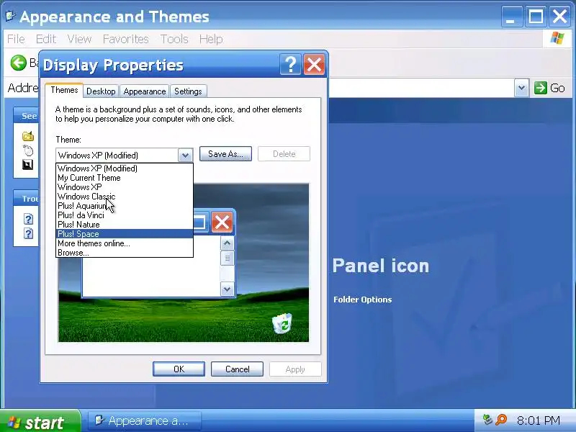Pick the Plus! Nature theme

click(125, 225)
